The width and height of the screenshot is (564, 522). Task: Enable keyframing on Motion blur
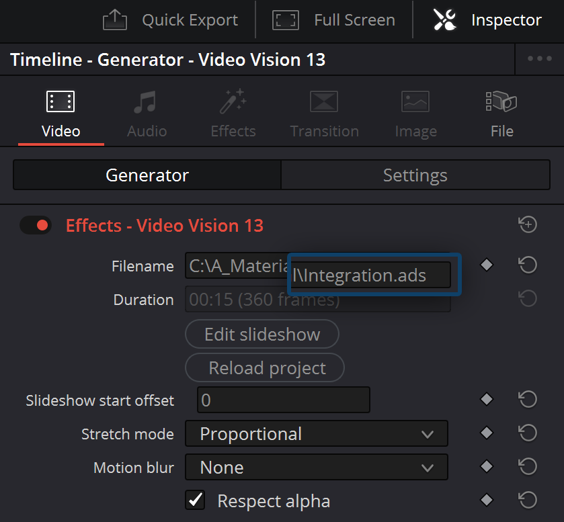click(x=486, y=466)
